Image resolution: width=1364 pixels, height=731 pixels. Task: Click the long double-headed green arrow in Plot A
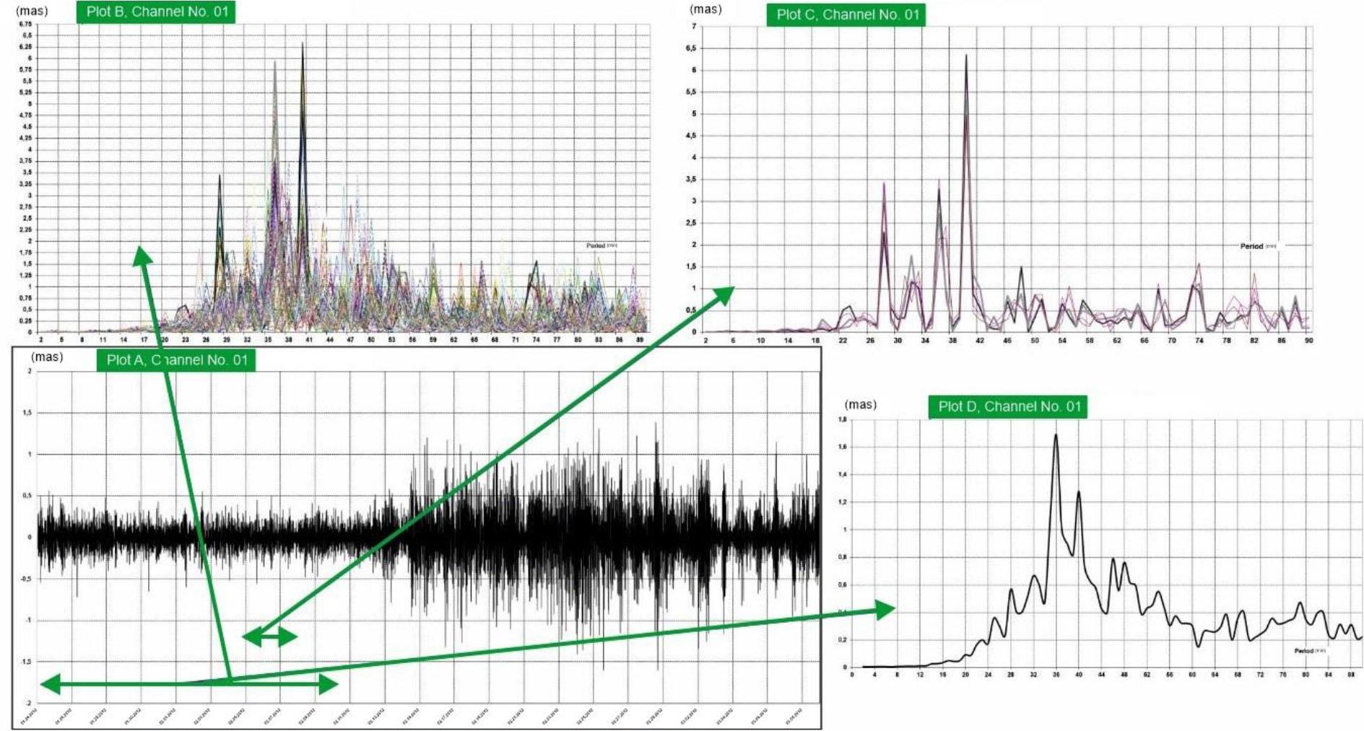[x=189, y=684]
